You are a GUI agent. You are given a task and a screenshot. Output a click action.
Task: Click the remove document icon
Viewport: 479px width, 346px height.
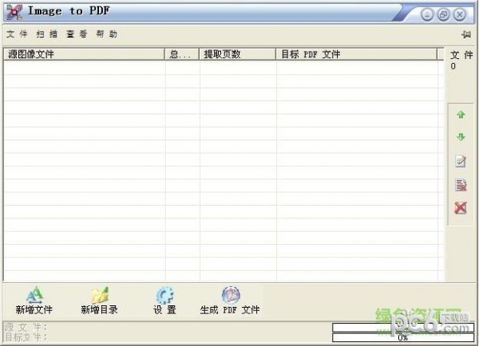(461, 185)
